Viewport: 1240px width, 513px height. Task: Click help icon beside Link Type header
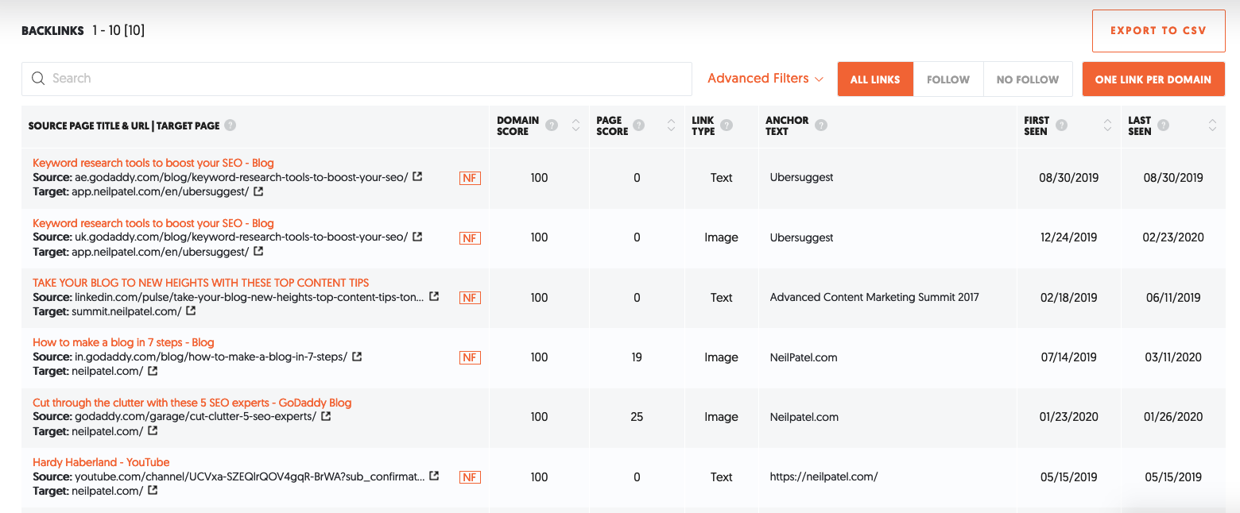click(727, 125)
